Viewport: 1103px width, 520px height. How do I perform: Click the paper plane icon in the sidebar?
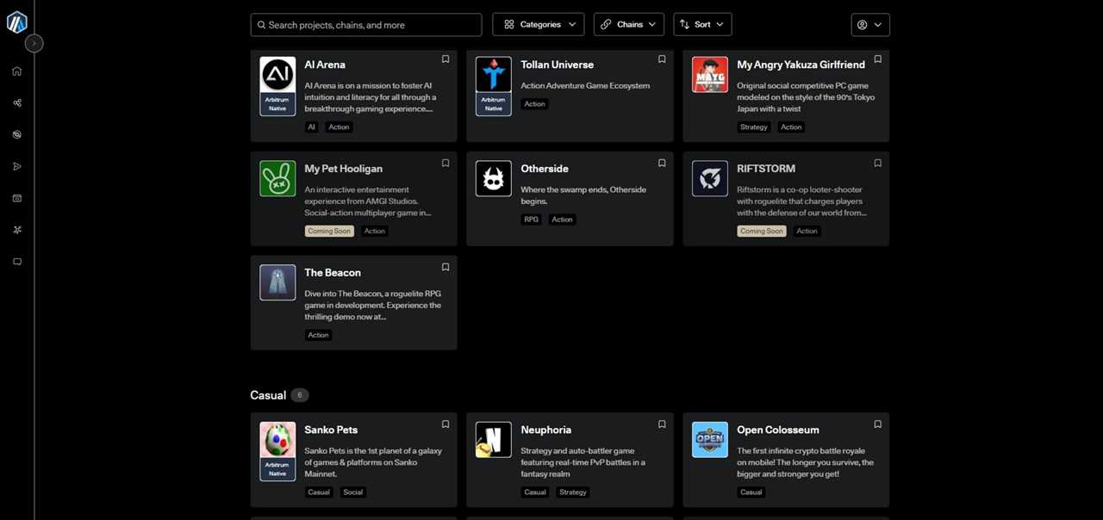16,166
